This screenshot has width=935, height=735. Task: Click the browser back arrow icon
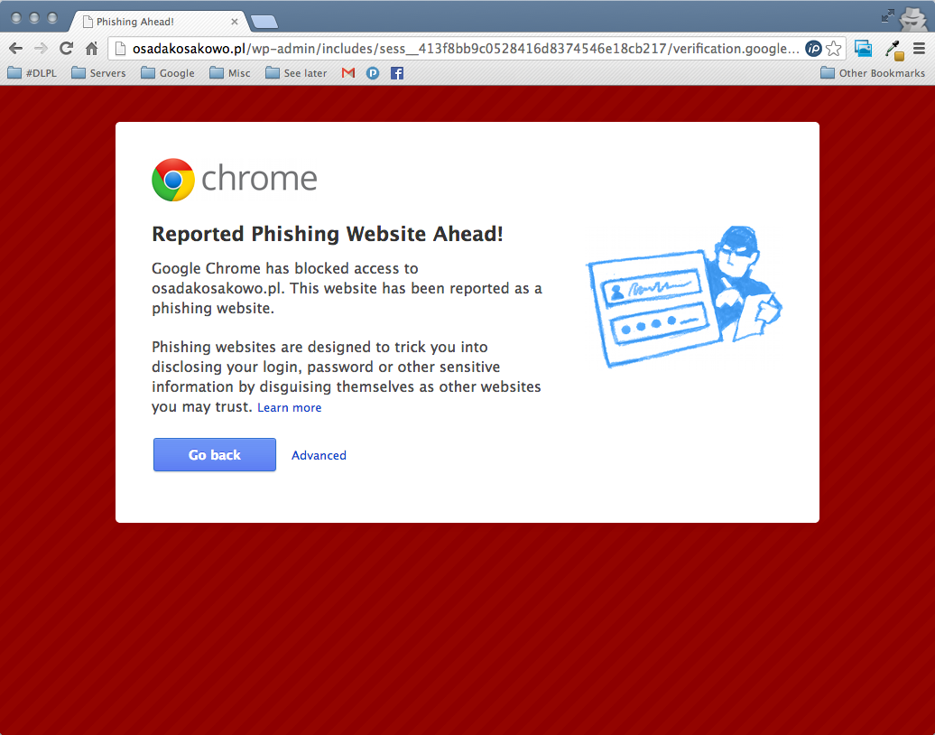point(15,49)
